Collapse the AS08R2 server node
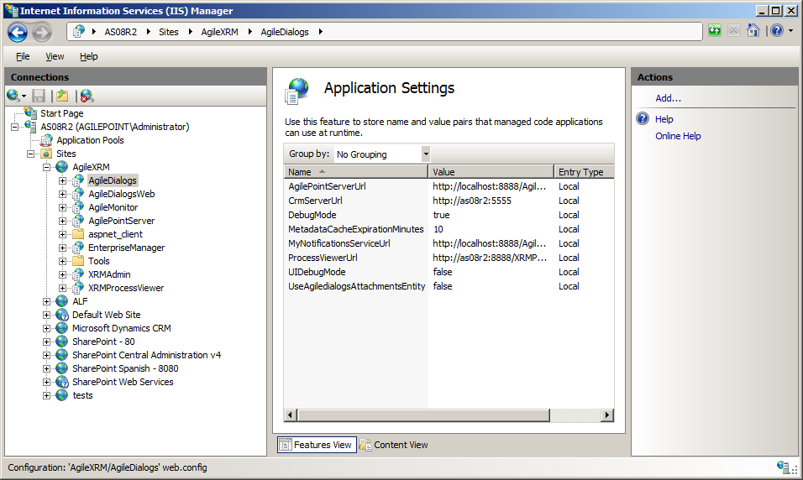Screen dimensions: 803x480 [x=14, y=127]
